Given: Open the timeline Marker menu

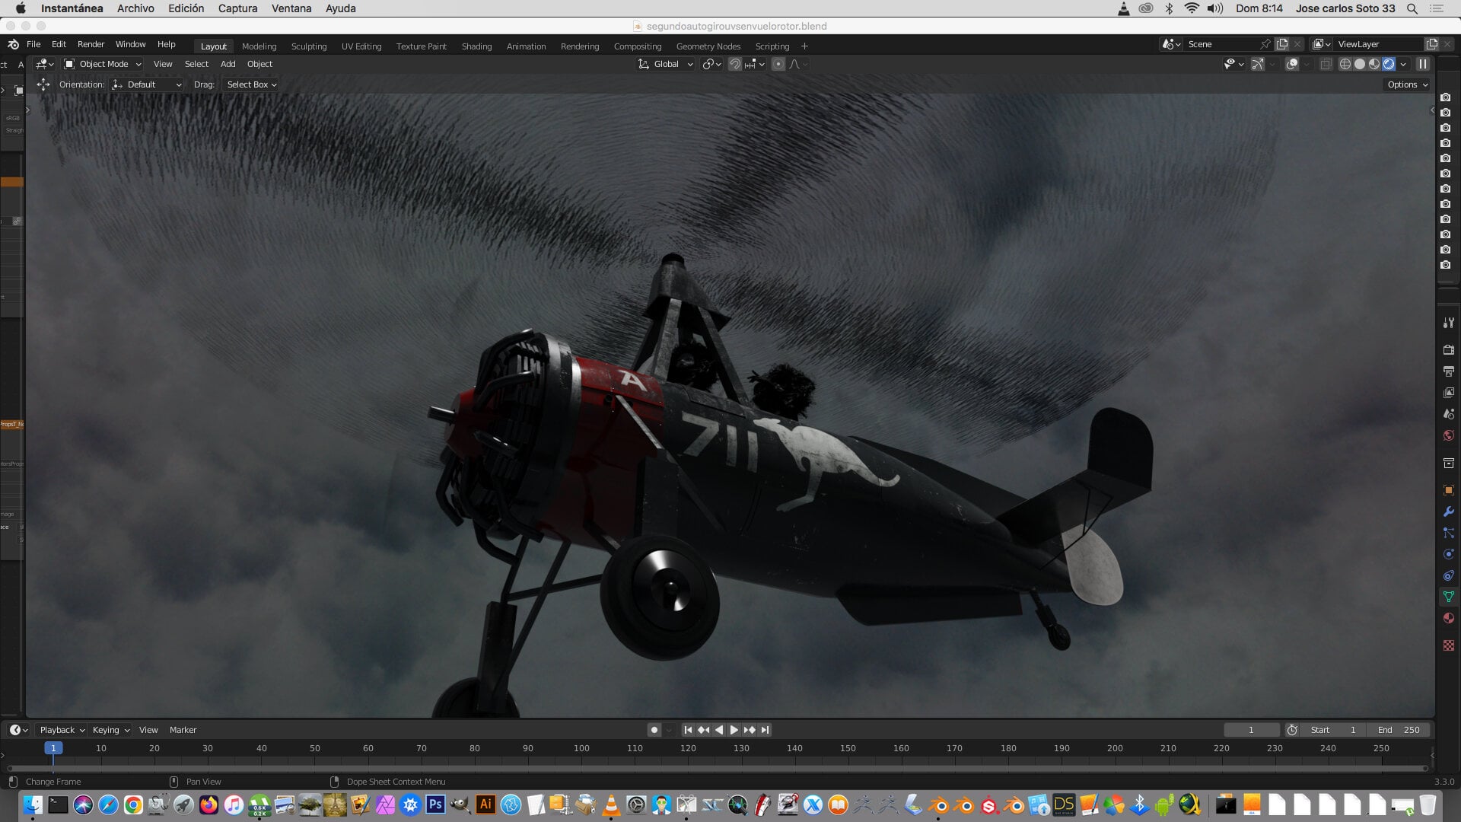Looking at the screenshot, I should pyautogui.click(x=183, y=730).
